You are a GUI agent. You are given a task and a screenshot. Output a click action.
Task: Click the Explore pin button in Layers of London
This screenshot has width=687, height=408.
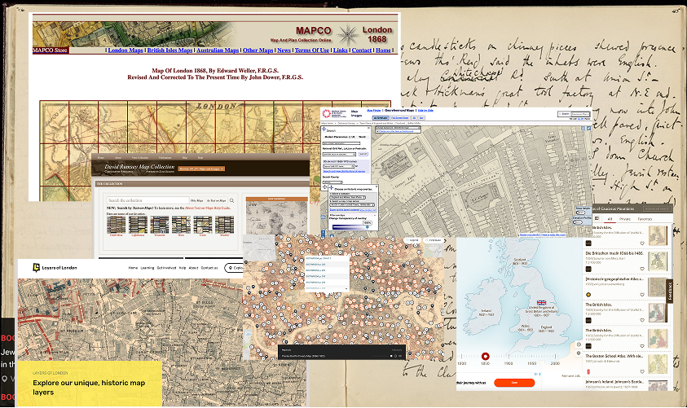tap(234, 268)
